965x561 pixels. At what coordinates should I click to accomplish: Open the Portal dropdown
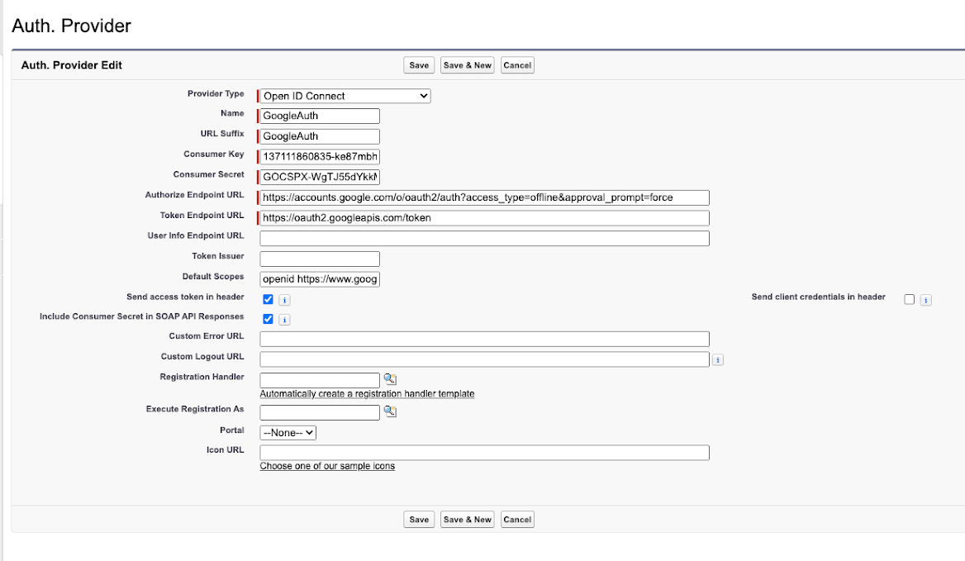(288, 432)
